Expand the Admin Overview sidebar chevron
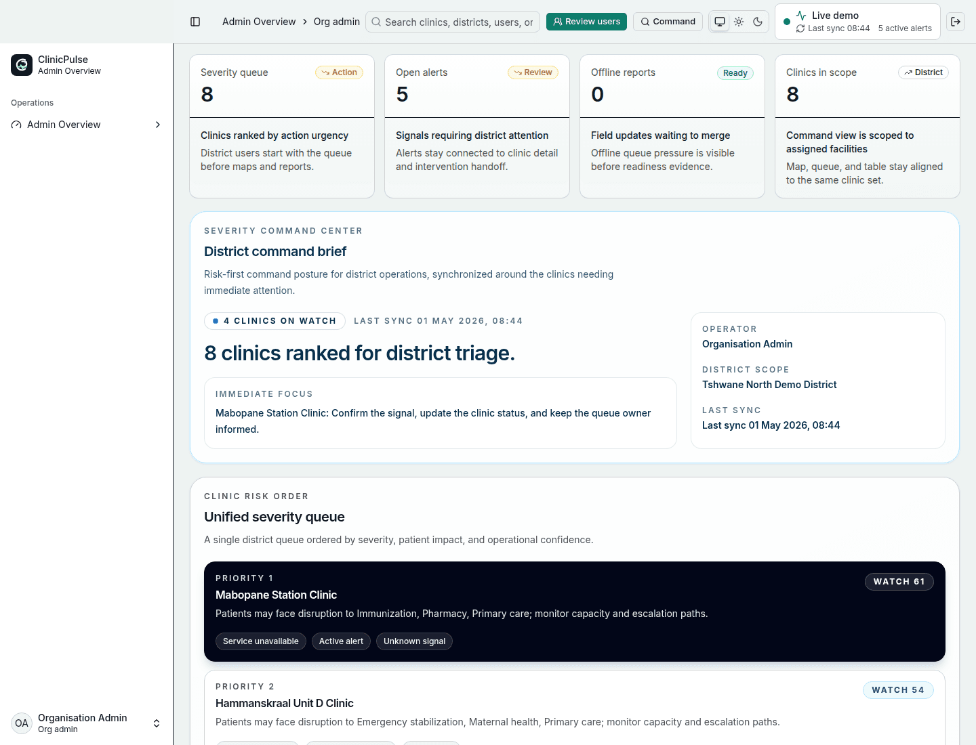The height and width of the screenshot is (745, 976). 158,125
